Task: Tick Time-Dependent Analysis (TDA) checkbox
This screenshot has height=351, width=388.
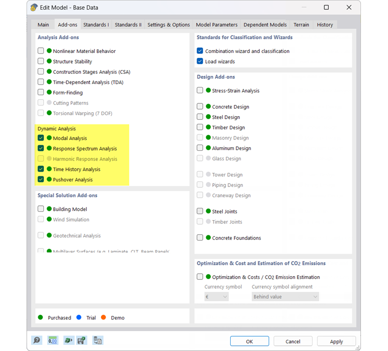Action: tap(41, 82)
